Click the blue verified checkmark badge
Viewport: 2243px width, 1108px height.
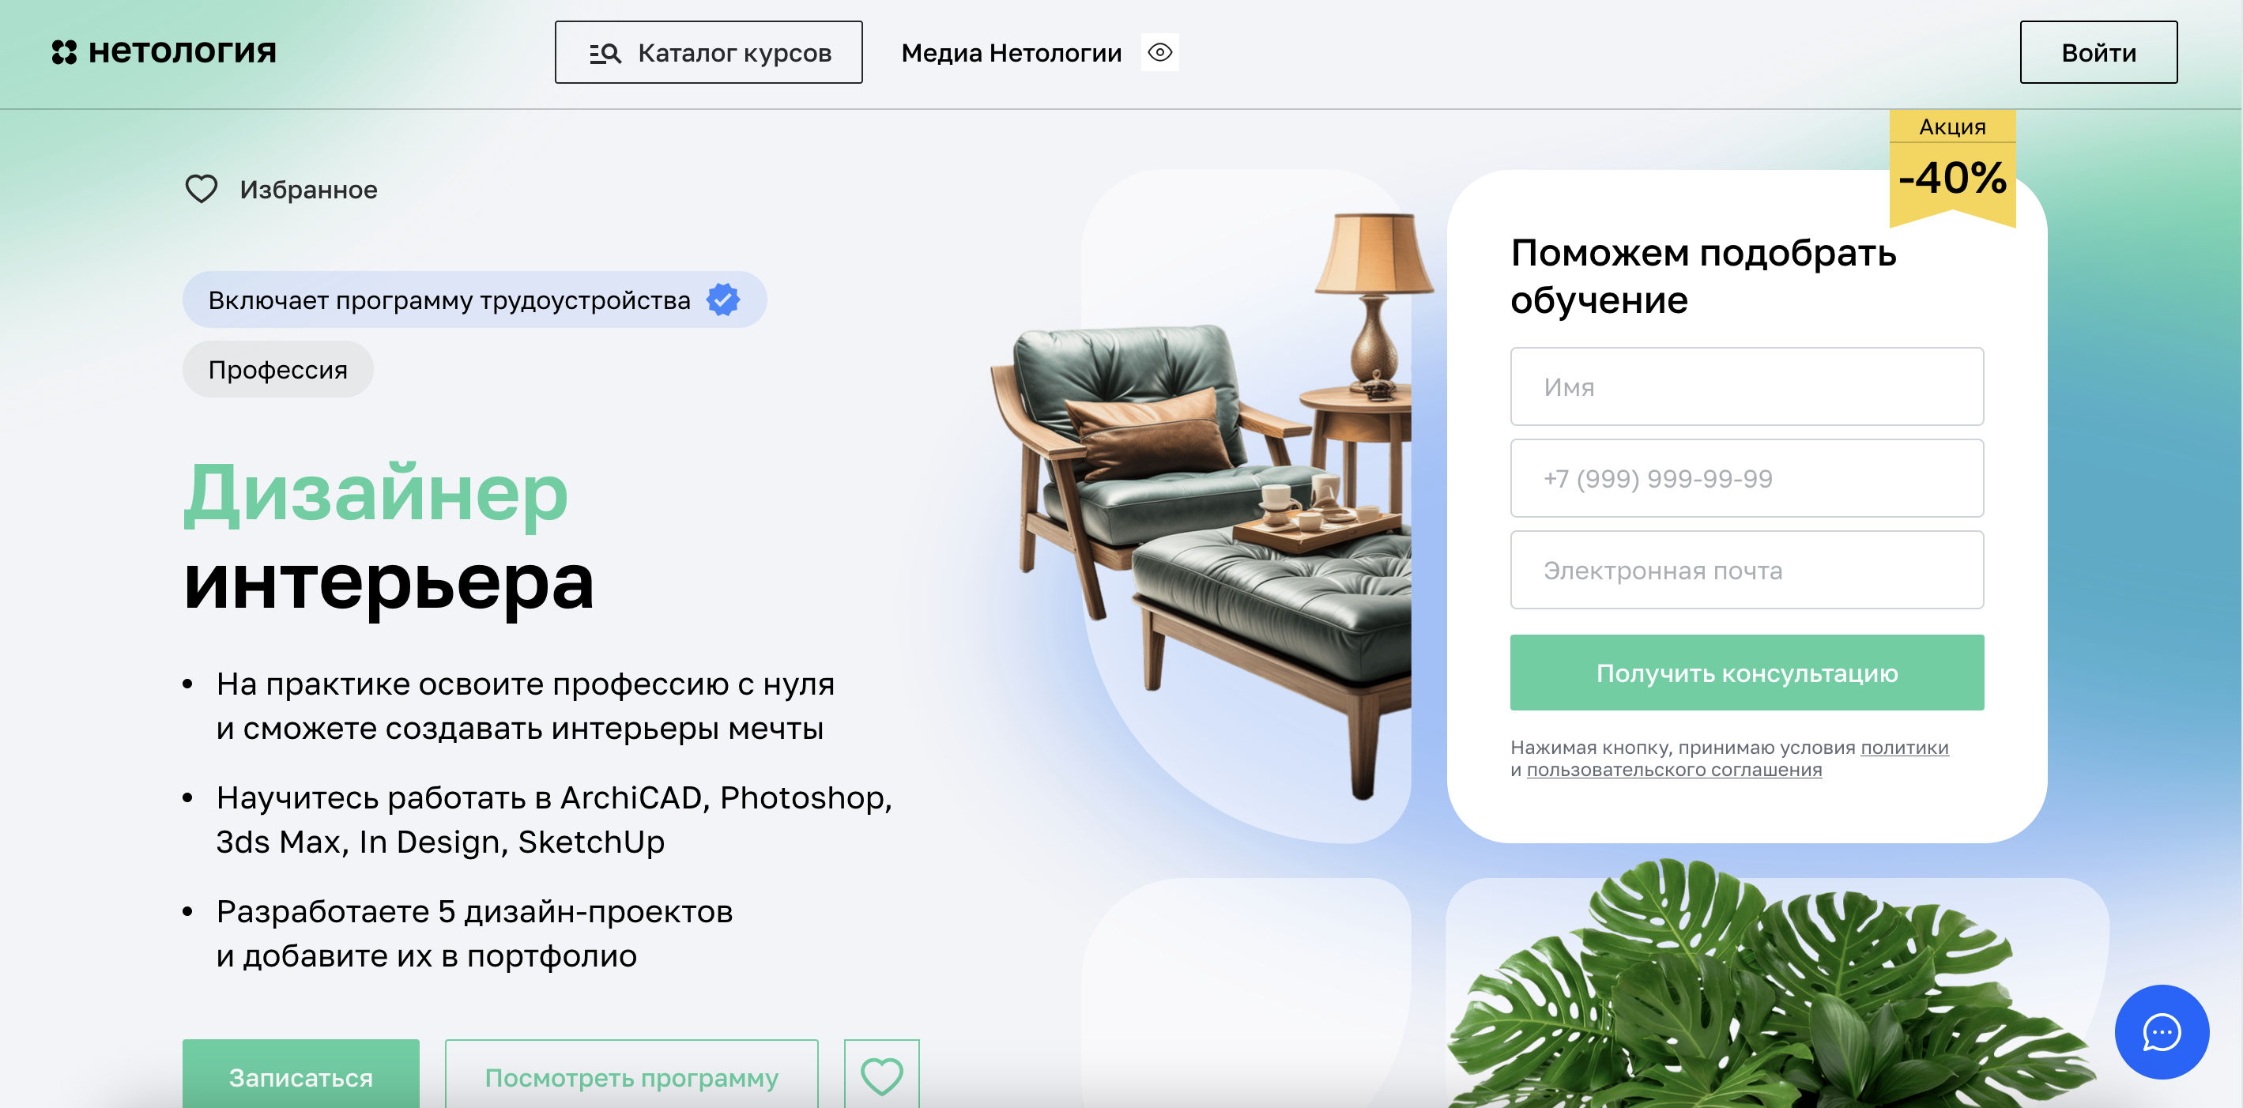pyautogui.click(x=722, y=300)
